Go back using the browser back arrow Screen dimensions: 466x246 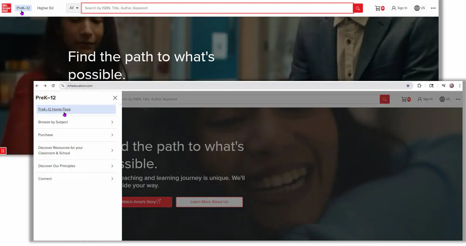pyautogui.click(x=37, y=86)
